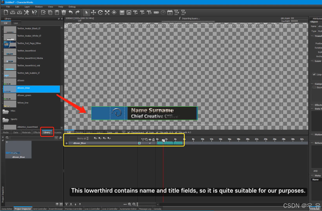
Task: Open settings via wrench and screwdriver icon
Action: point(27,12)
